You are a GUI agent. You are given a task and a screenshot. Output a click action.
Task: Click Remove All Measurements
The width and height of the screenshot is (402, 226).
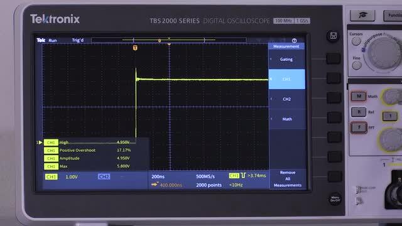coord(288,179)
